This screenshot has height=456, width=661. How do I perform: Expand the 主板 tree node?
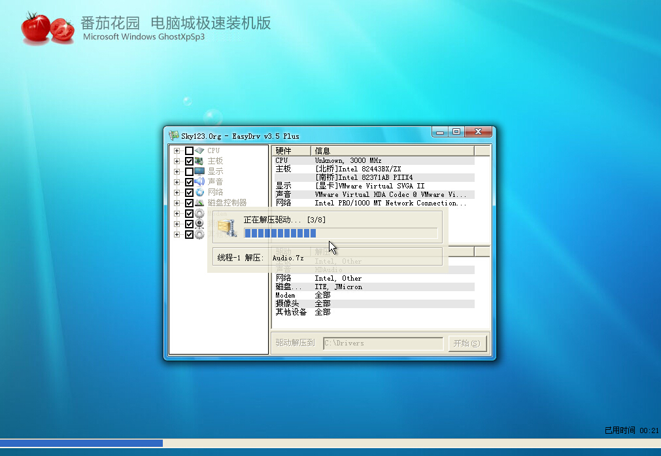point(177,161)
